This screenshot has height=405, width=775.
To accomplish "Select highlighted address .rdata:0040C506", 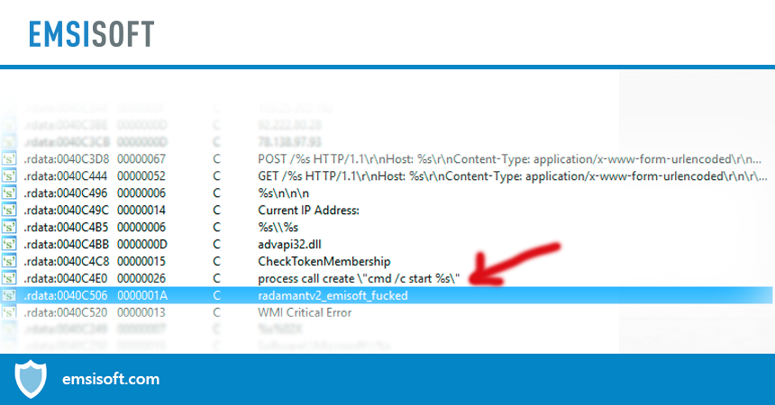I will click(66, 295).
